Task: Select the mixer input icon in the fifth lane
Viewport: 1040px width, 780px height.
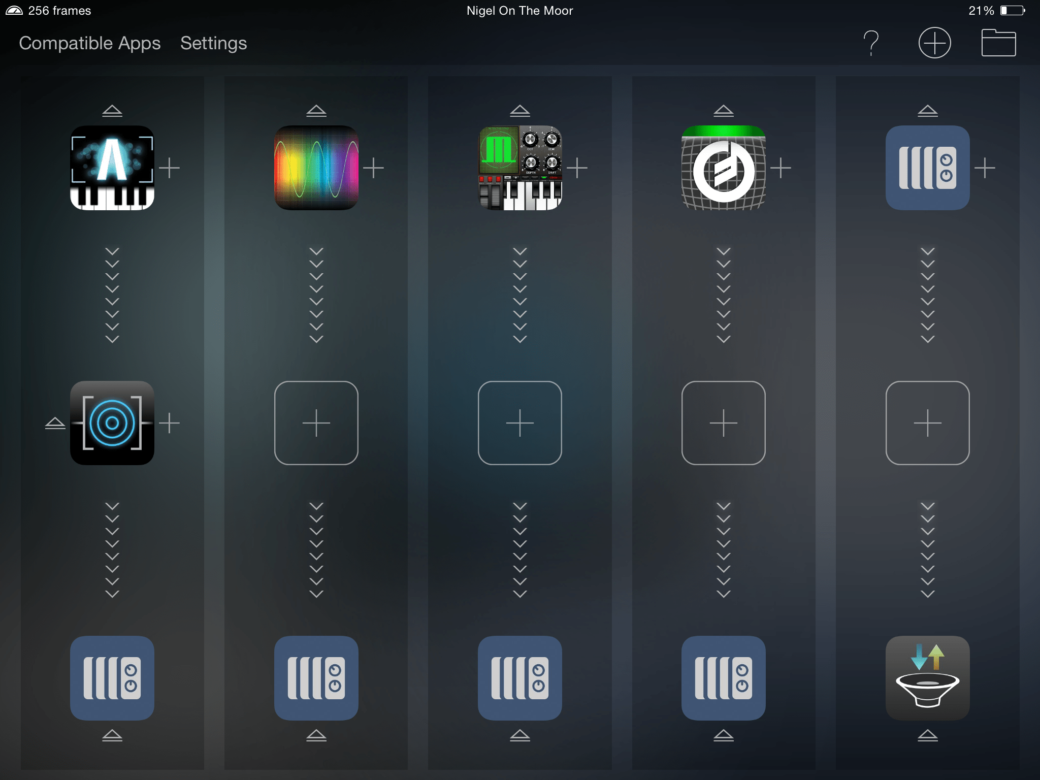Action: point(927,168)
